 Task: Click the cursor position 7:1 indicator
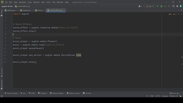(x=147, y=96)
